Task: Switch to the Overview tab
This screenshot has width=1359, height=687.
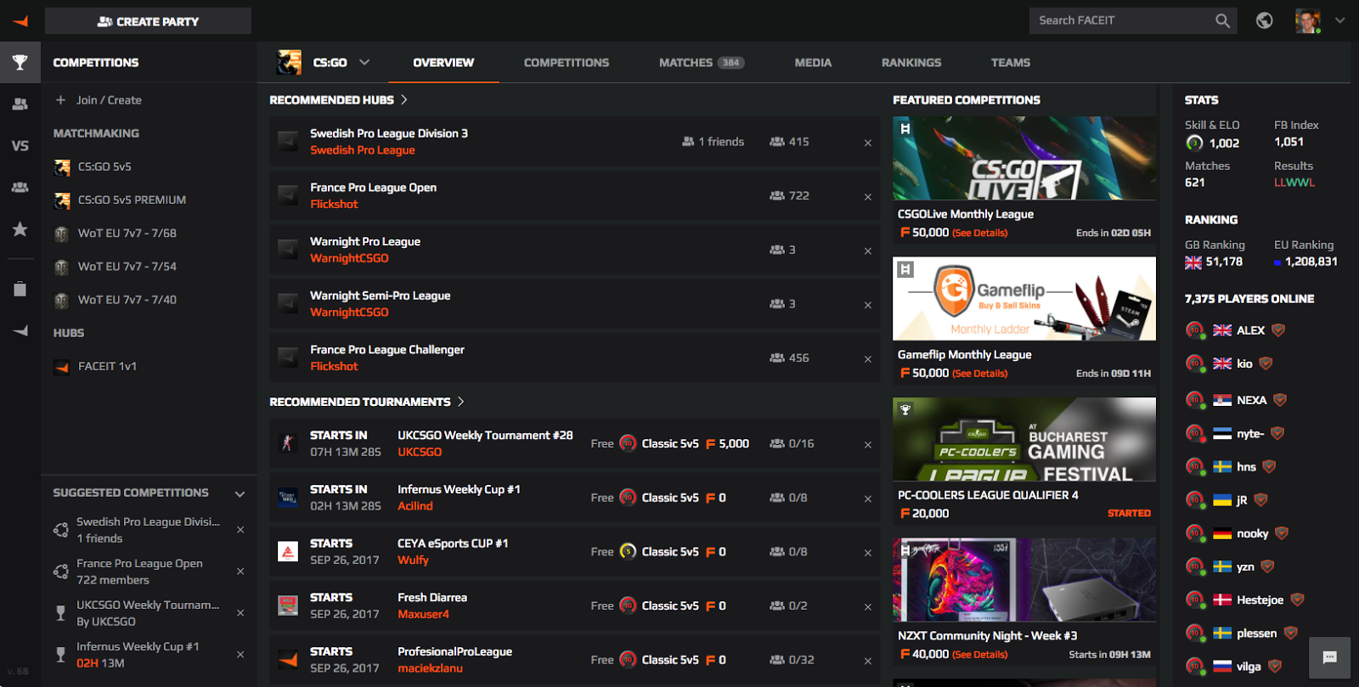Action: pyautogui.click(x=443, y=63)
